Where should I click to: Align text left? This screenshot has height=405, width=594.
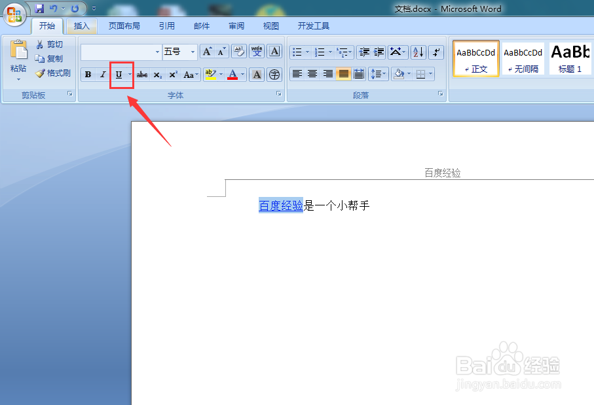tap(297, 74)
